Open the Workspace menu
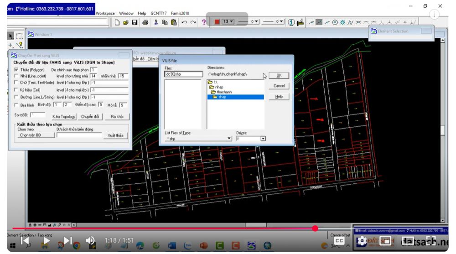The height and width of the screenshot is (254, 456). (105, 13)
